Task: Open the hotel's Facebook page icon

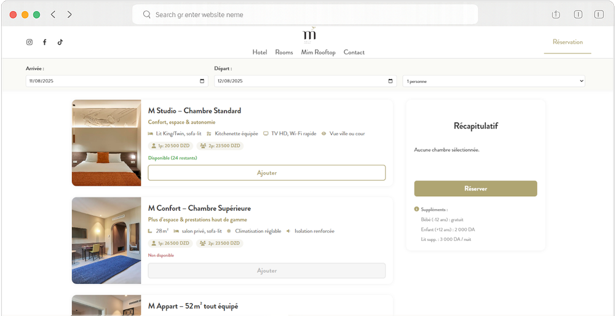Action: 45,42
